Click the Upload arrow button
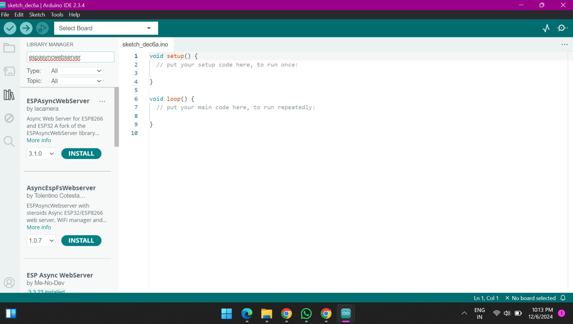Image resolution: width=573 pixels, height=324 pixels. [x=26, y=28]
